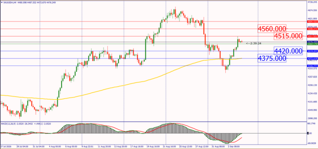Click the red 4604.432 price axis tag
This screenshot has height=149, width=318.
[x=312, y=21]
